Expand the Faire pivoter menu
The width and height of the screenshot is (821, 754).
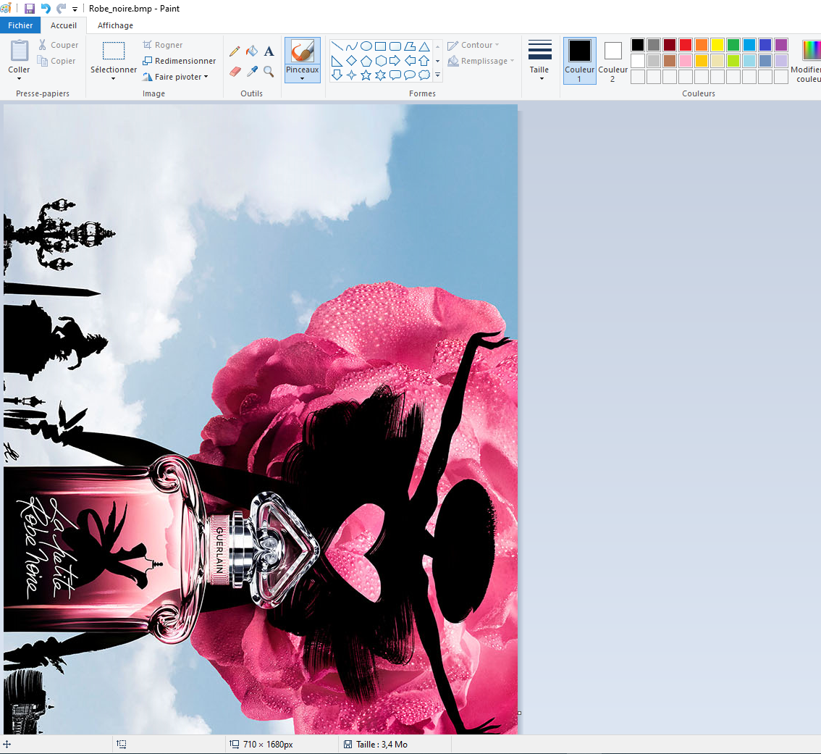(175, 77)
